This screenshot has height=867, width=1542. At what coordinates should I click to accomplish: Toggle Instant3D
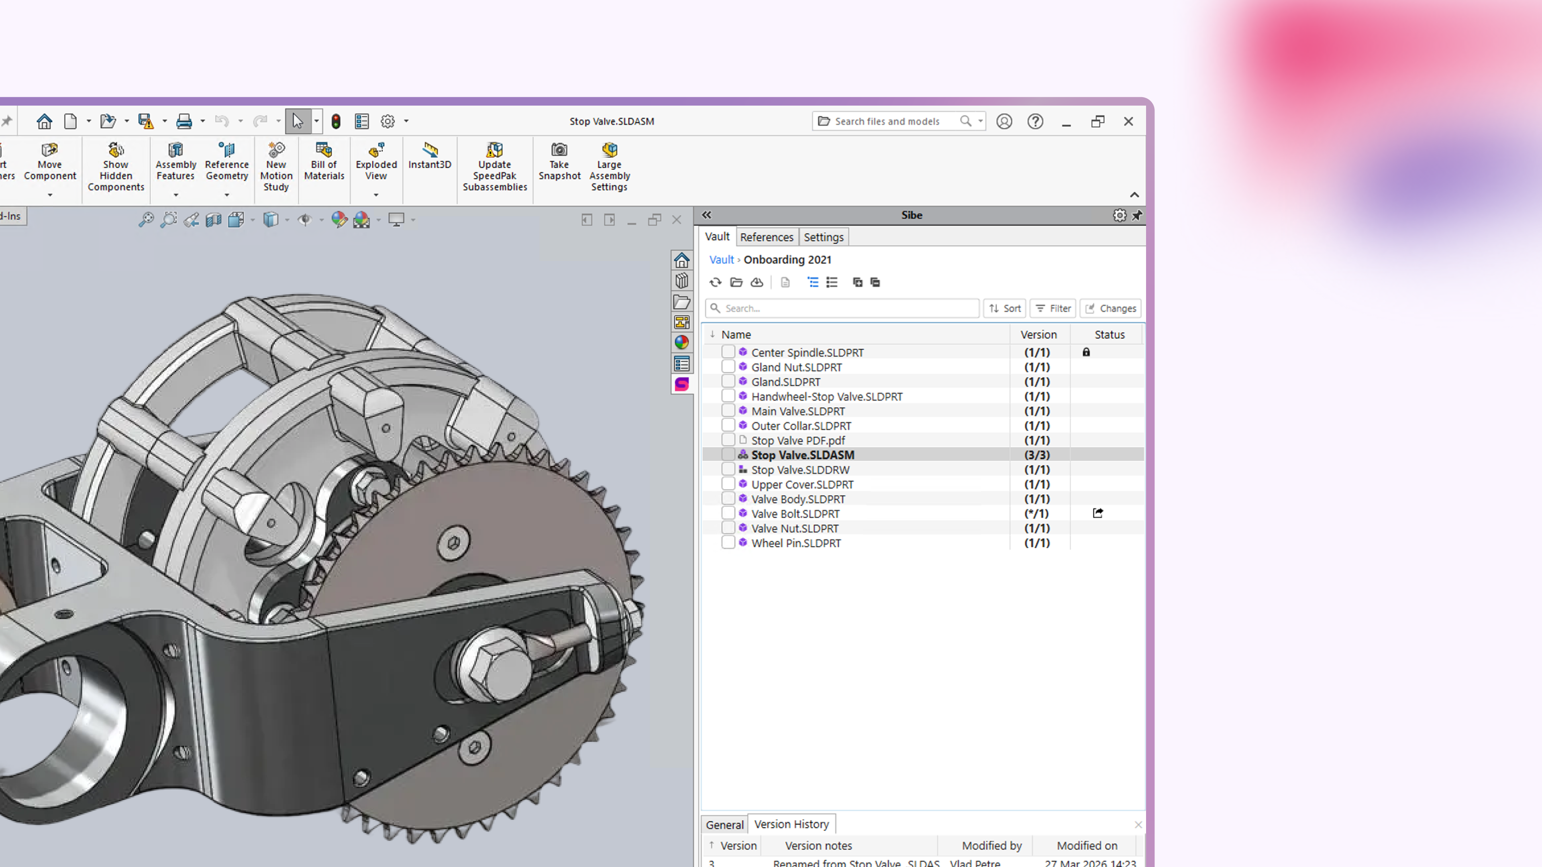430,156
